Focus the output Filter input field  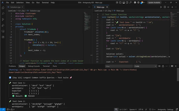[x=119, y=66]
